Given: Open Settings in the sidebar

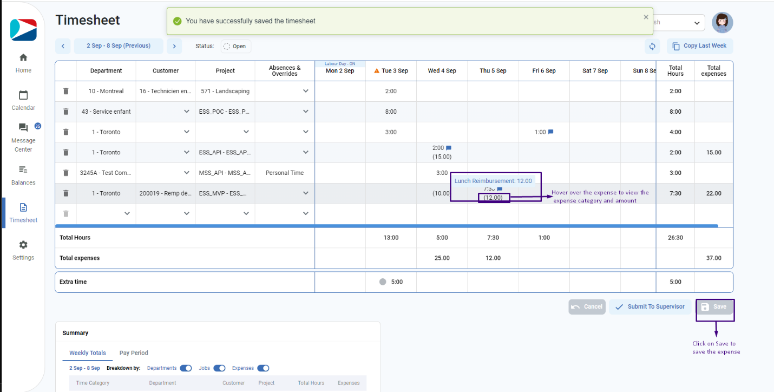Looking at the screenshot, I should point(23,250).
